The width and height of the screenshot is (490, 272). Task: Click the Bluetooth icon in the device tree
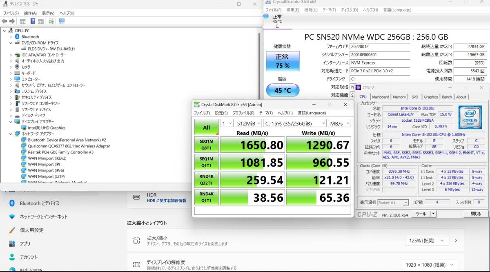click(x=17, y=37)
